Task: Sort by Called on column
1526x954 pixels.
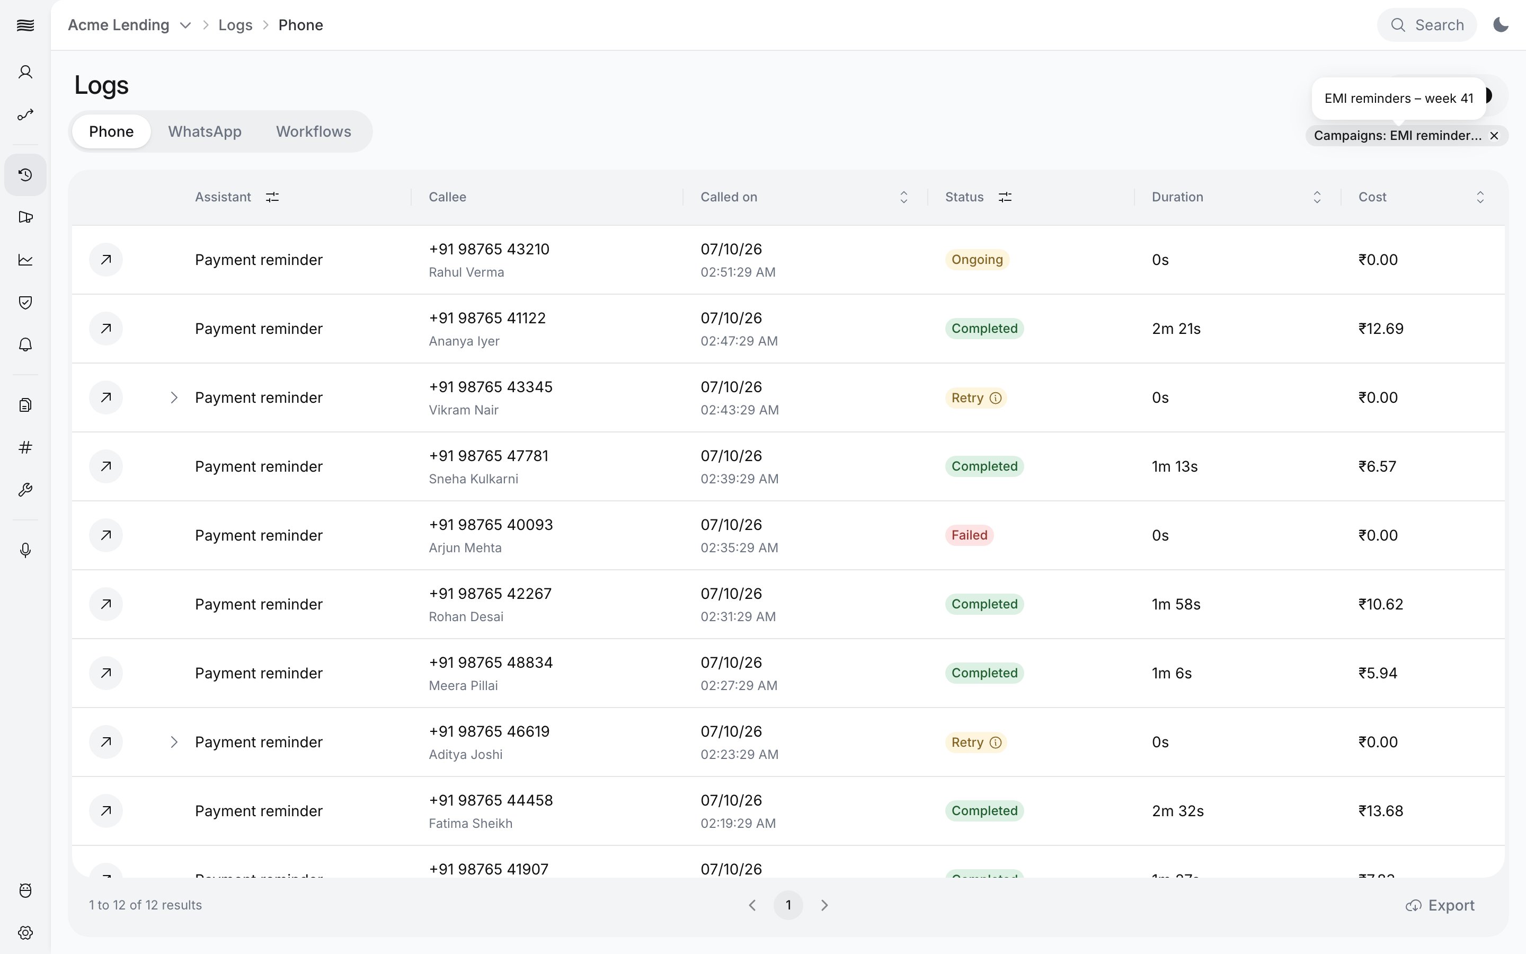Action: coord(903,197)
